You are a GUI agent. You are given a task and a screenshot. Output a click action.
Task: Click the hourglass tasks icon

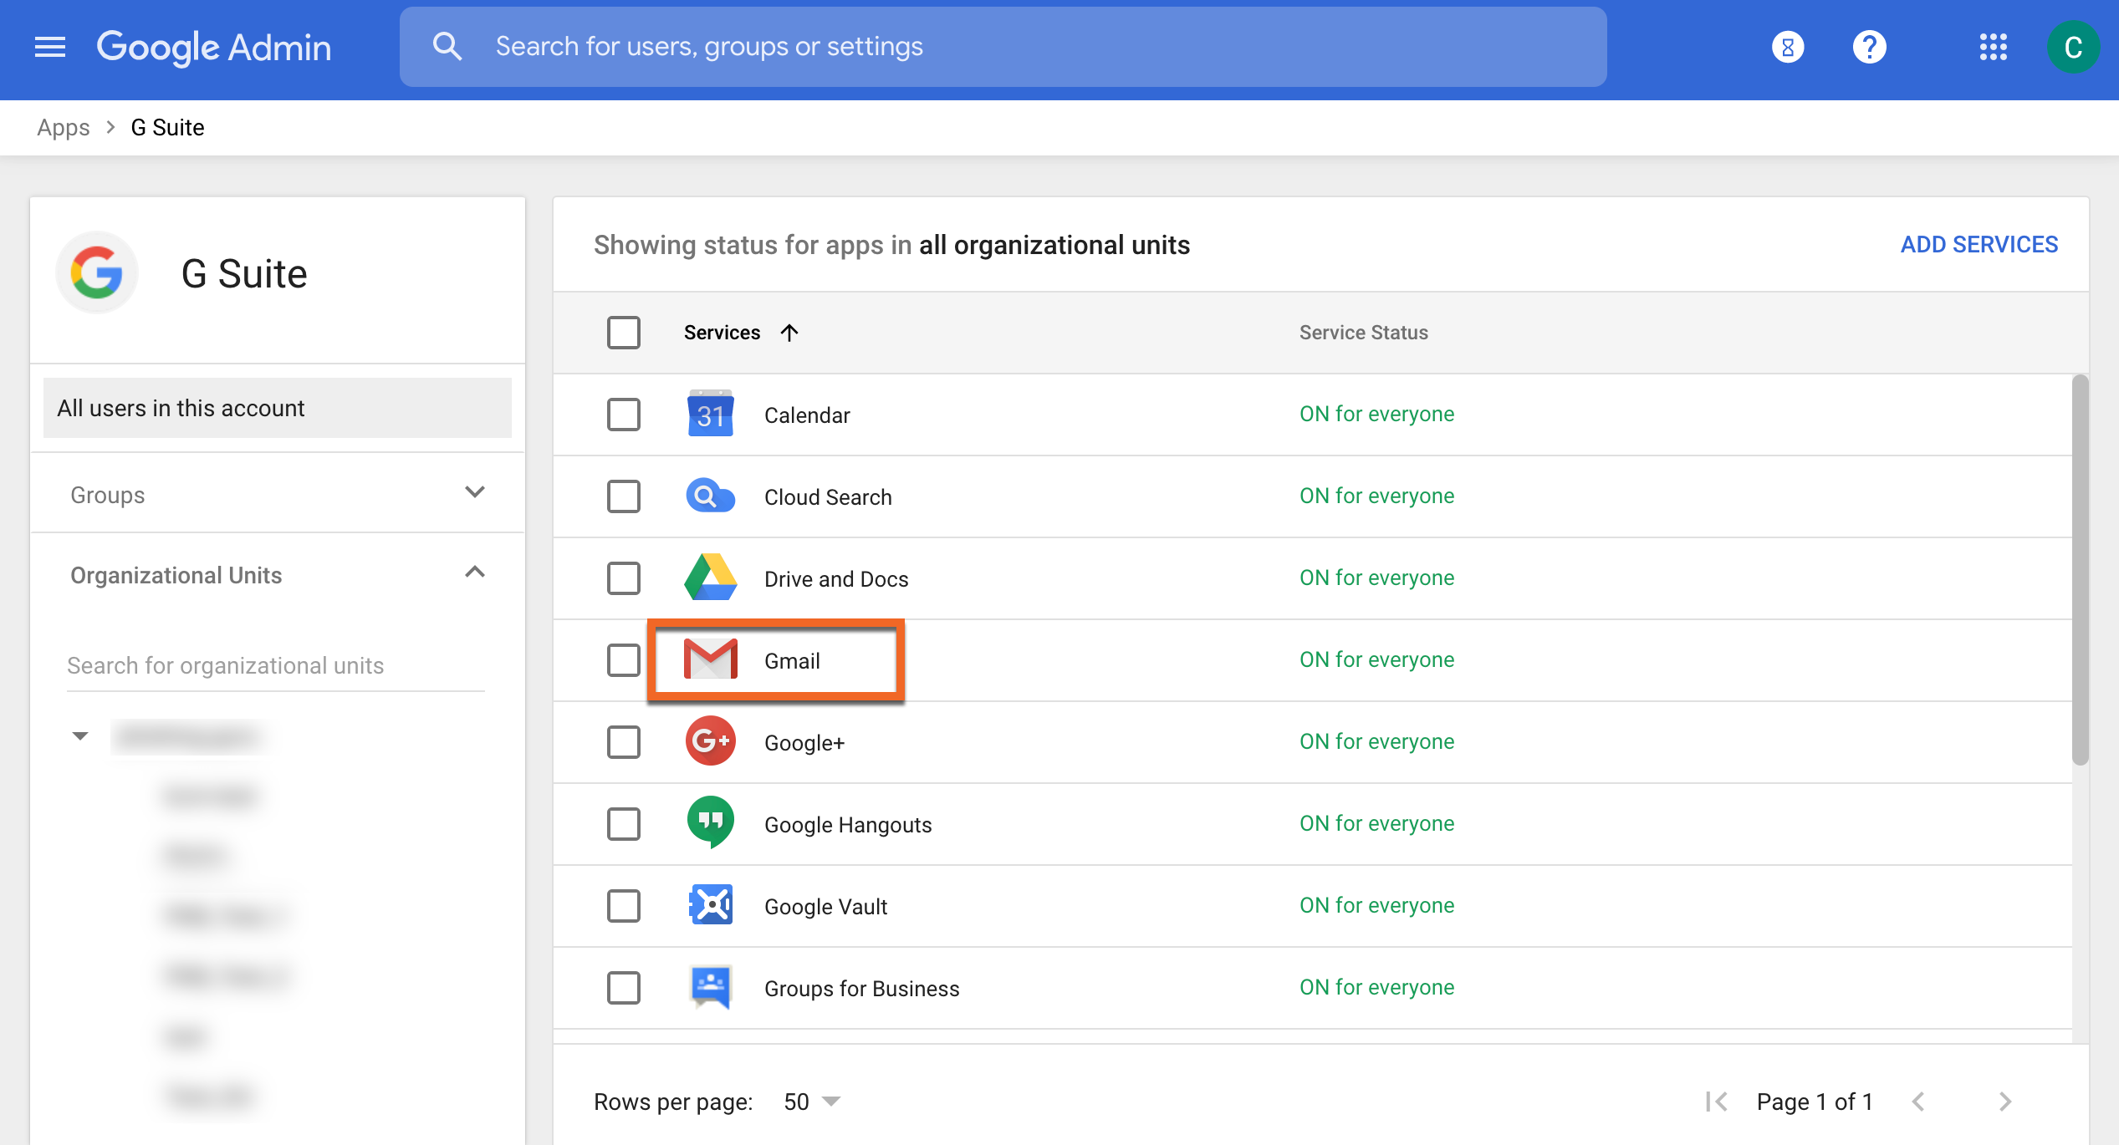(x=1787, y=47)
